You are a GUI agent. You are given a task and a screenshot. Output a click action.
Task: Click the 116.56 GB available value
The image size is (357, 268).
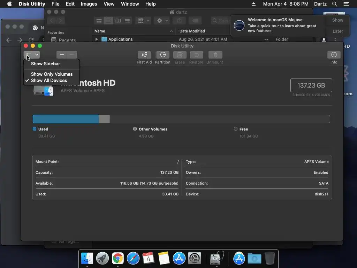coord(149,183)
